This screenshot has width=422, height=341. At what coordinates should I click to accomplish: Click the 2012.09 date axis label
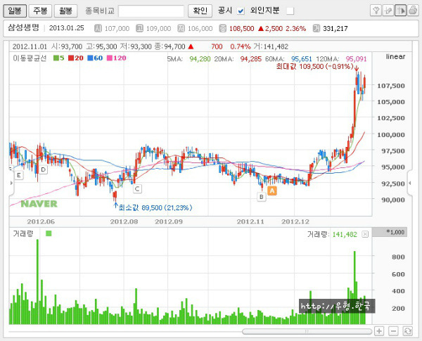(169, 221)
